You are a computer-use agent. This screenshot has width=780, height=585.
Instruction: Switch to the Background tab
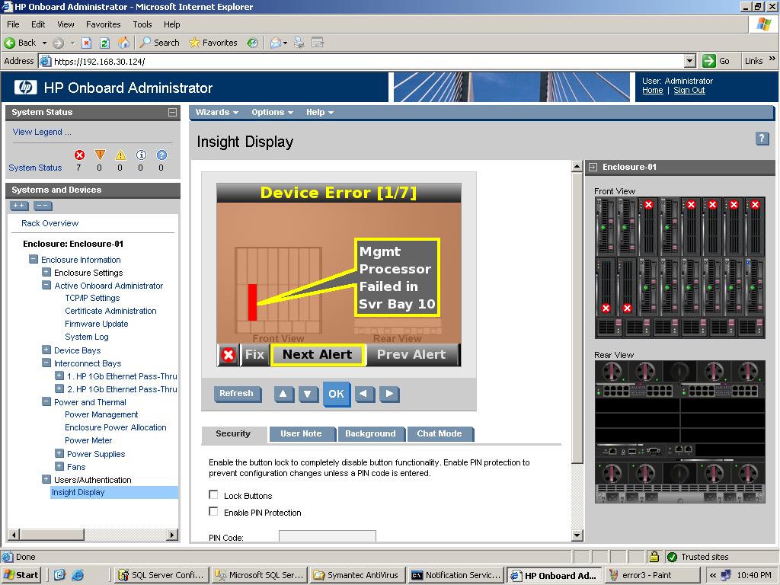(x=371, y=433)
